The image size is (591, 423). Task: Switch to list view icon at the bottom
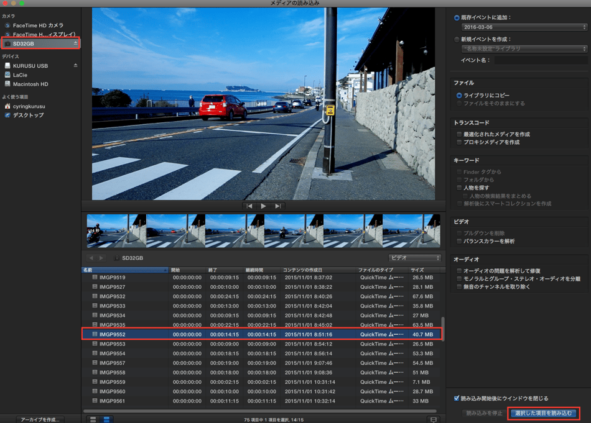(x=106, y=420)
